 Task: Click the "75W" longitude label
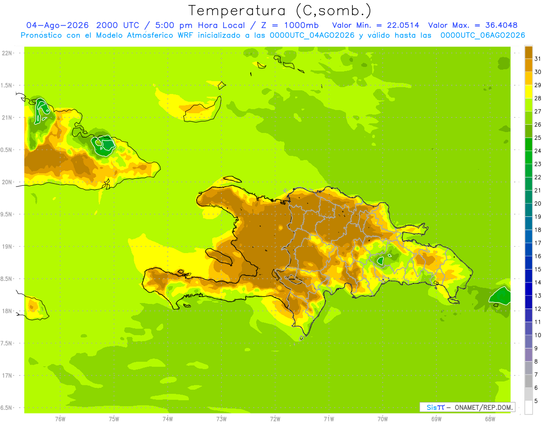(x=114, y=419)
